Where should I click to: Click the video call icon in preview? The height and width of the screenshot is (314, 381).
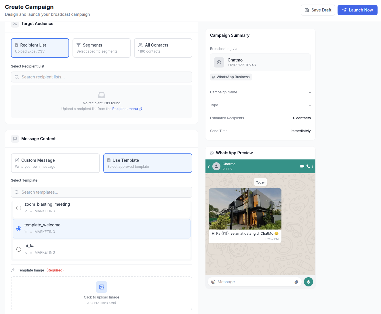[302, 166]
